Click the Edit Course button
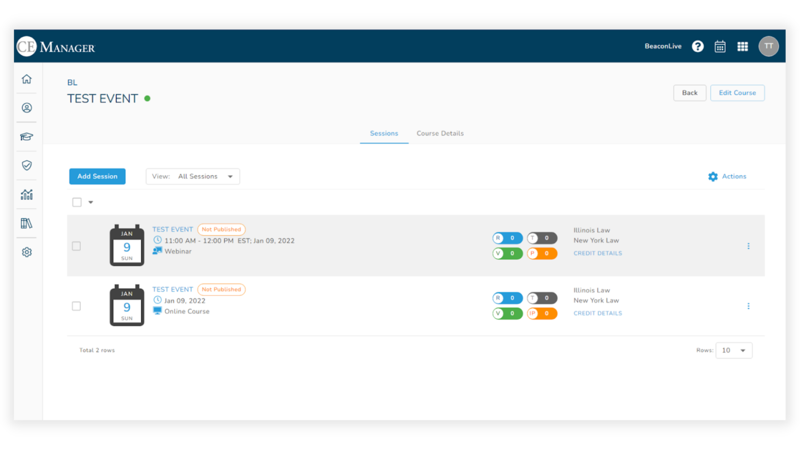 coord(737,92)
